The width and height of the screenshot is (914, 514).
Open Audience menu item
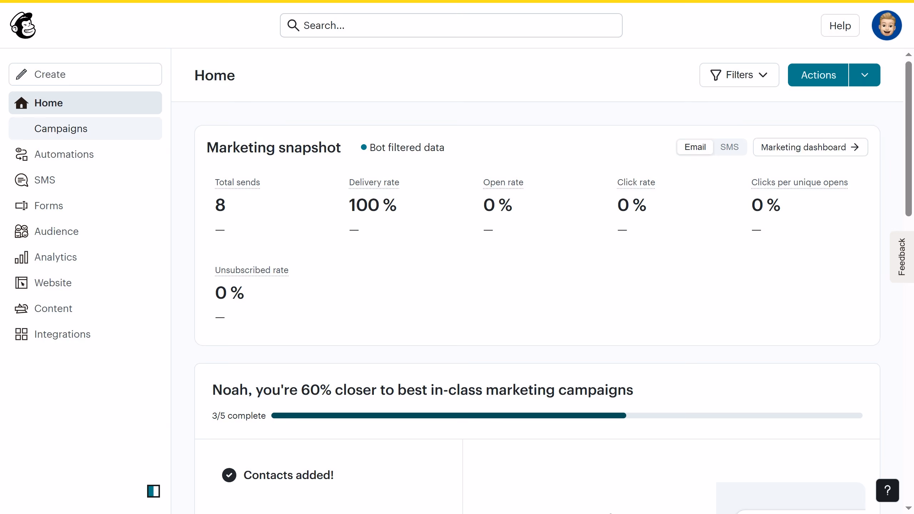point(85,231)
